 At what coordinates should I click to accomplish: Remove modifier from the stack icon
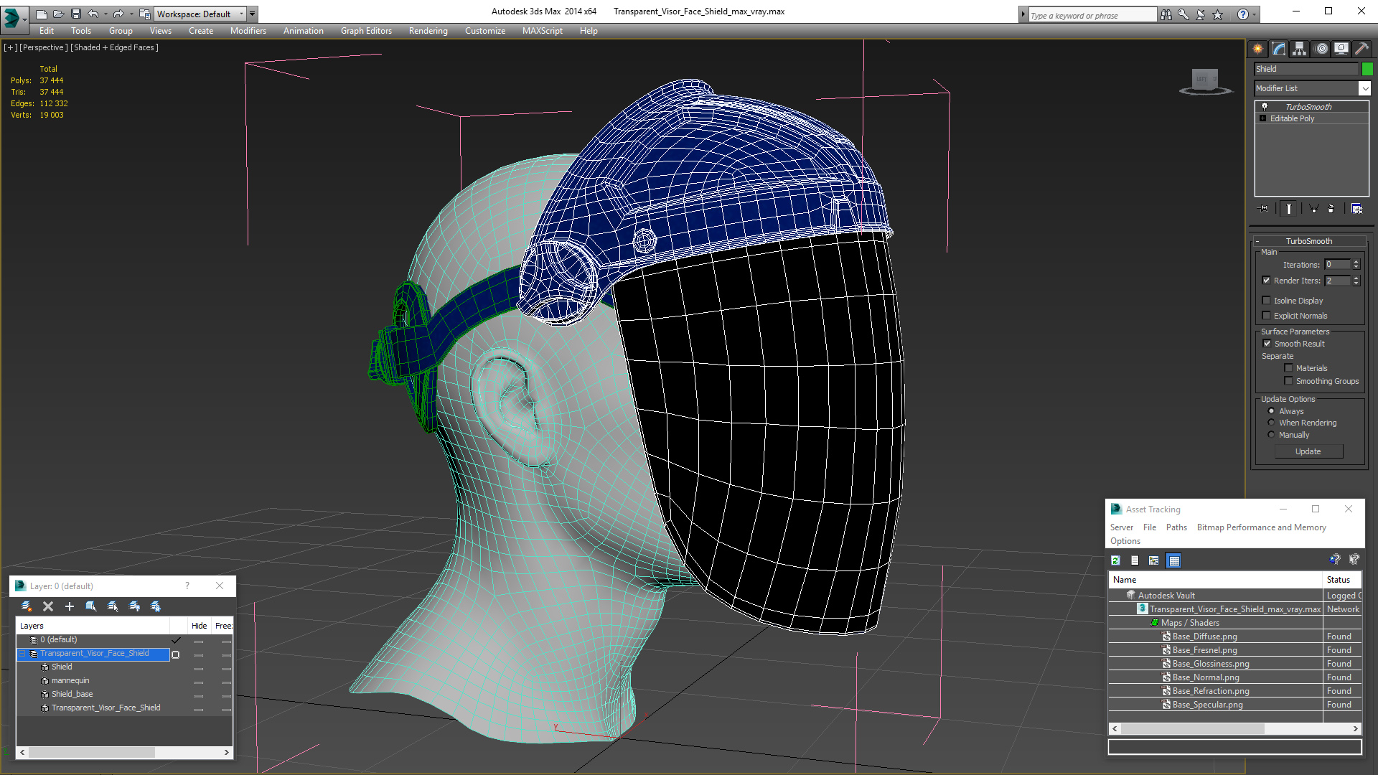[x=1332, y=209]
